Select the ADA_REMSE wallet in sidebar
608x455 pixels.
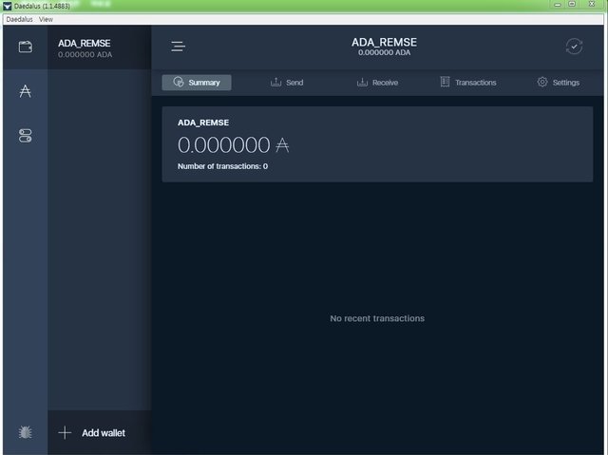99,47
